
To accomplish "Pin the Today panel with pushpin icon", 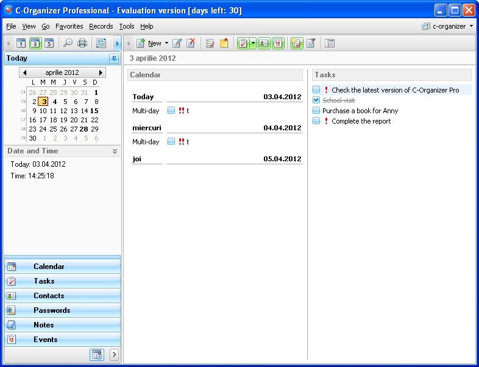I will point(114,58).
